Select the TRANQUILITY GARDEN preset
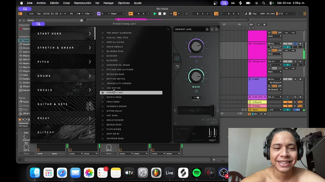Screen dimensions: 325x182 click(x=119, y=83)
